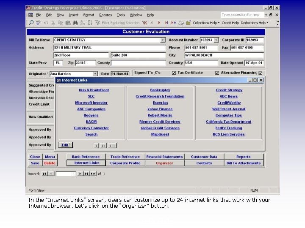
Task: Click last record navigation button at bottom
Action: click(86, 174)
